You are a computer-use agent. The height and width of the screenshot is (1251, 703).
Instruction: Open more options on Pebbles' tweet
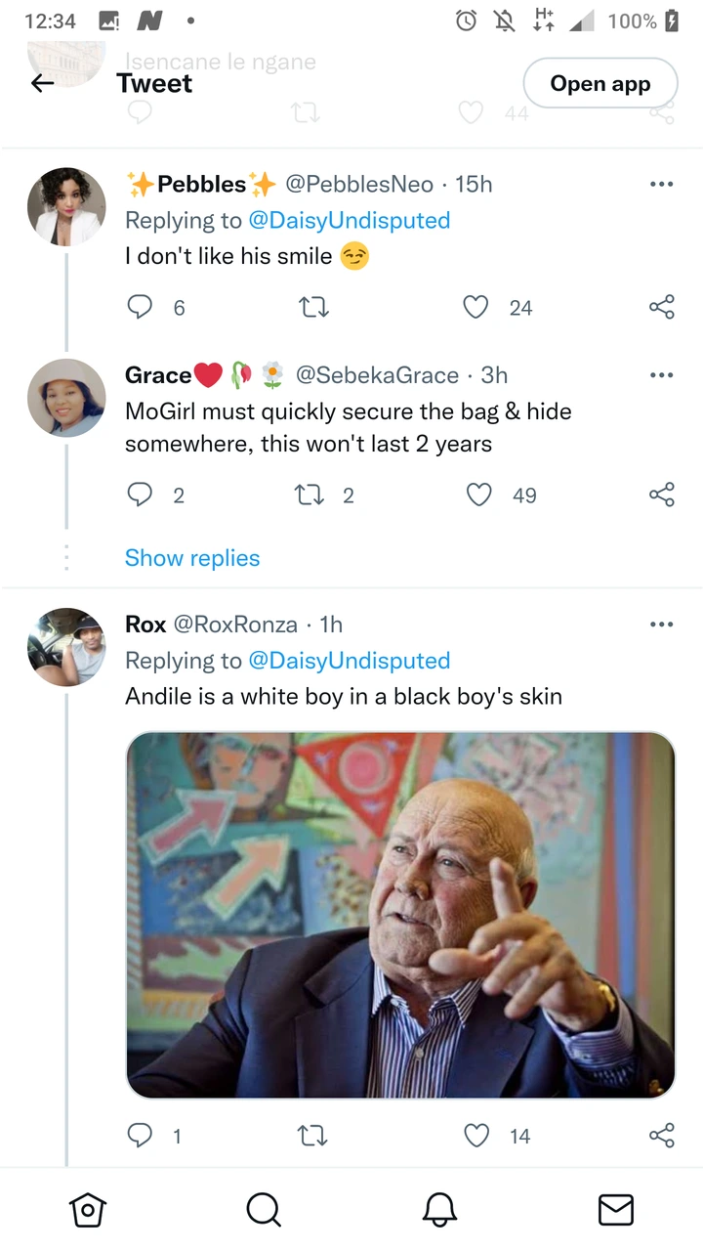click(661, 184)
